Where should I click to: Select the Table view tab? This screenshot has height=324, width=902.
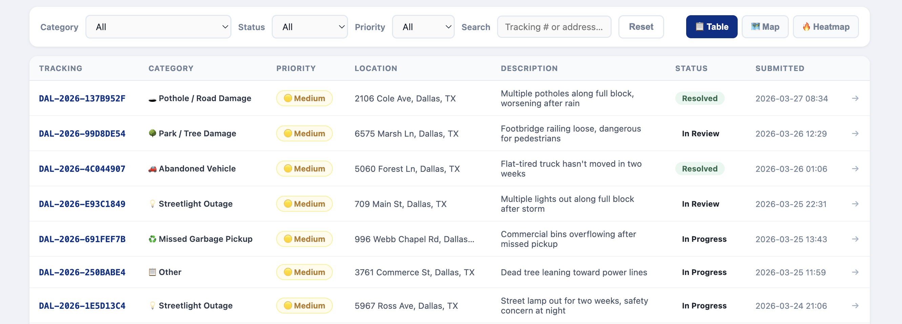point(711,27)
